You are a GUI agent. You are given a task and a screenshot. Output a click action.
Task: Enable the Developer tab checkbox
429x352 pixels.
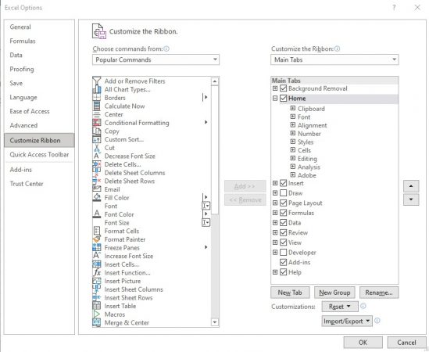tap(284, 253)
